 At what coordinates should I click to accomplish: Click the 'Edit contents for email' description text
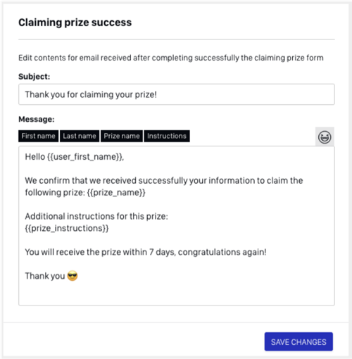[x=171, y=58]
